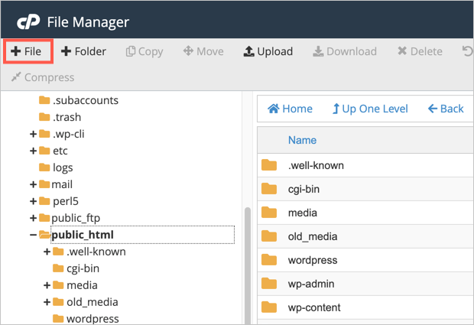Click the Compress toolbar icon

coord(16,77)
